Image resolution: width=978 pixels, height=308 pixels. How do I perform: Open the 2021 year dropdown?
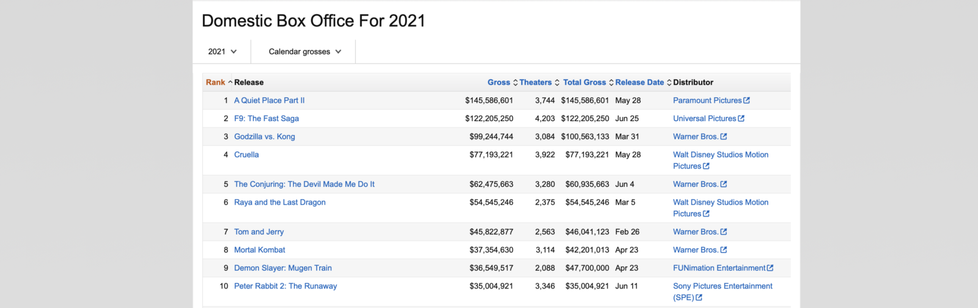pyautogui.click(x=222, y=51)
